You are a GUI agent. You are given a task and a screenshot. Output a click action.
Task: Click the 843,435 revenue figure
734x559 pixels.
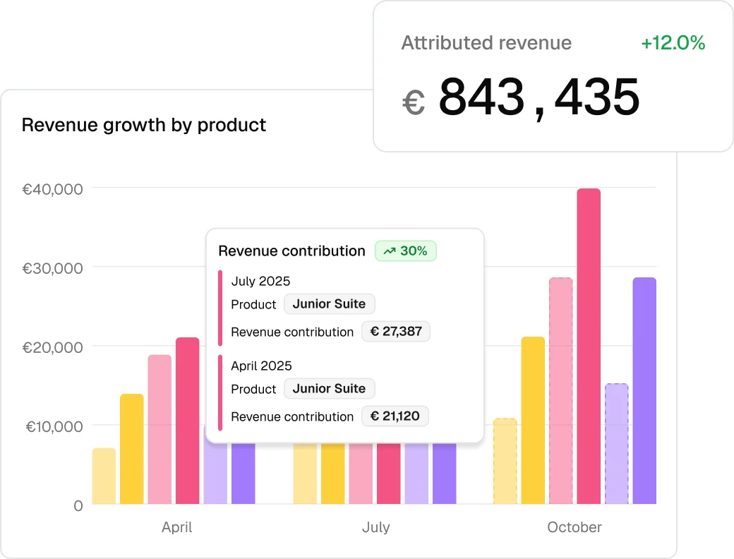[x=539, y=97]
